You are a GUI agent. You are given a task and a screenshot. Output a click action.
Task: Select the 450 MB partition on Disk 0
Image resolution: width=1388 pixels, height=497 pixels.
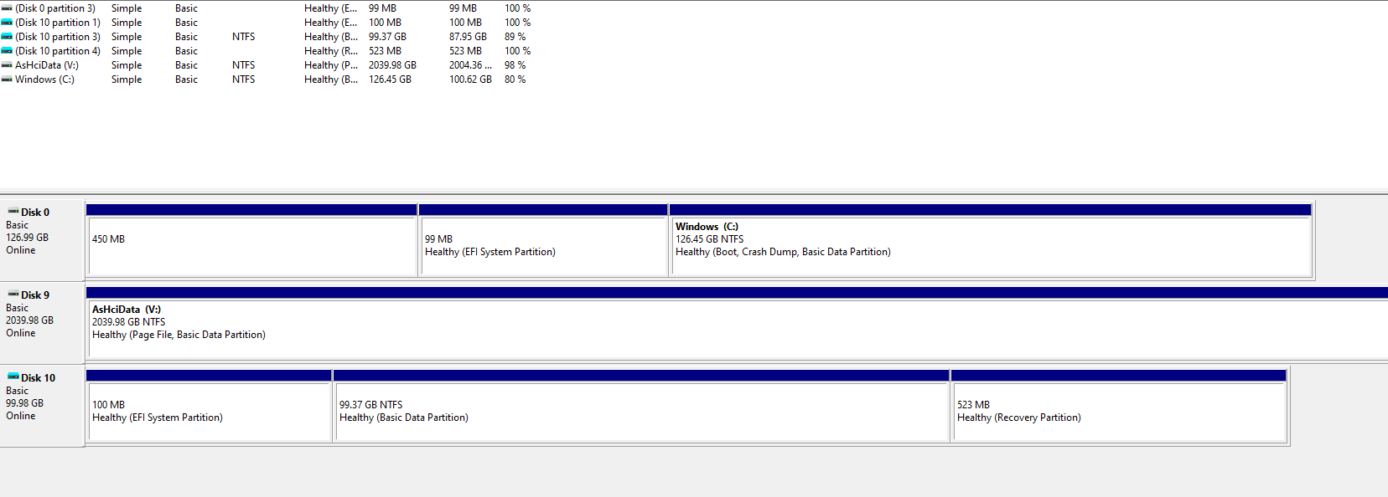click(251, 240)
